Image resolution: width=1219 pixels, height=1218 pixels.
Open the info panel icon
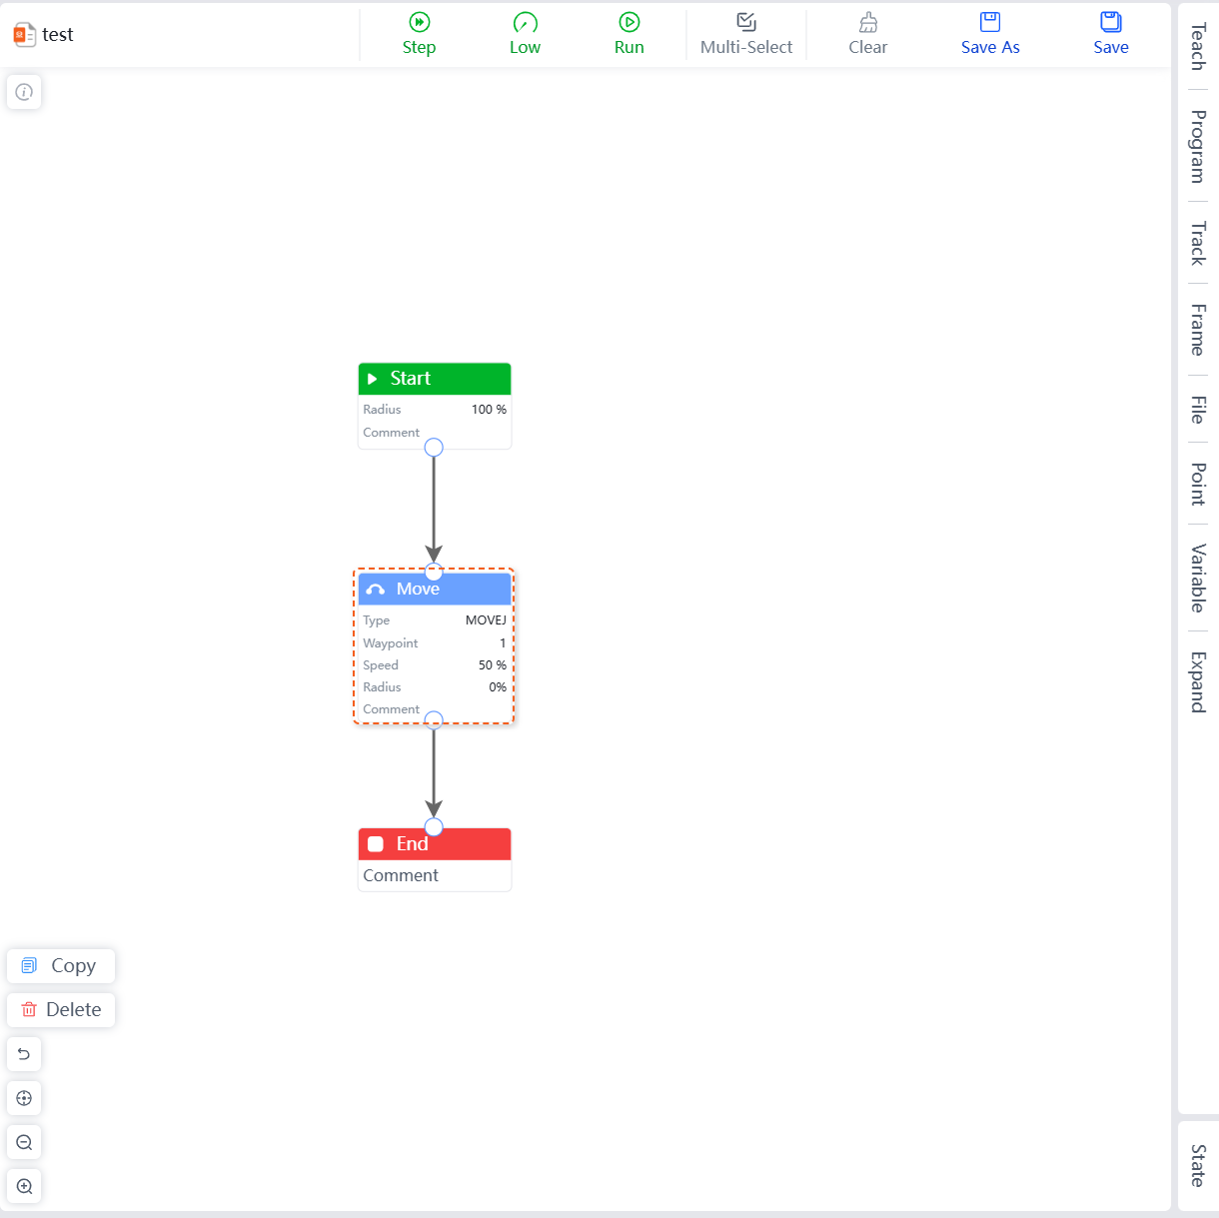[x=24, y=92]
